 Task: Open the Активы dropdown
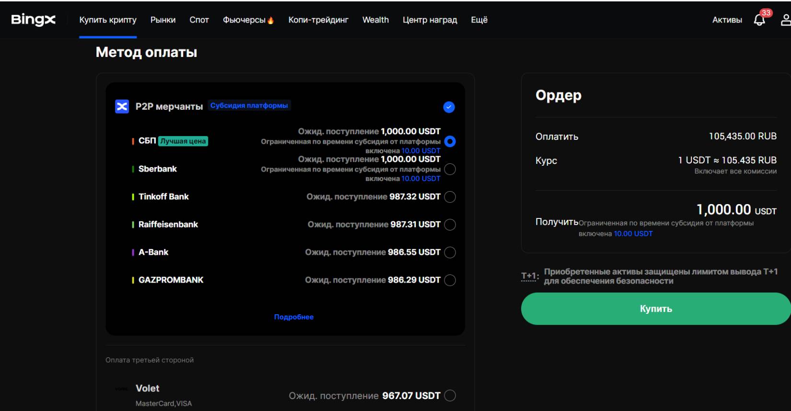tap(727, 20)
